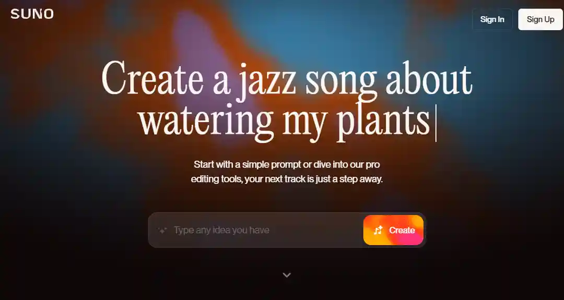The height and width of the screenshot is (300, 564).
Task: Click the music note icon on Create
Action: point(378,230)
